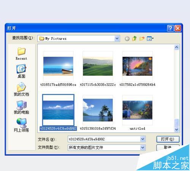Create a new folder icon
The image size is (190, 171).
click(142, 39)
